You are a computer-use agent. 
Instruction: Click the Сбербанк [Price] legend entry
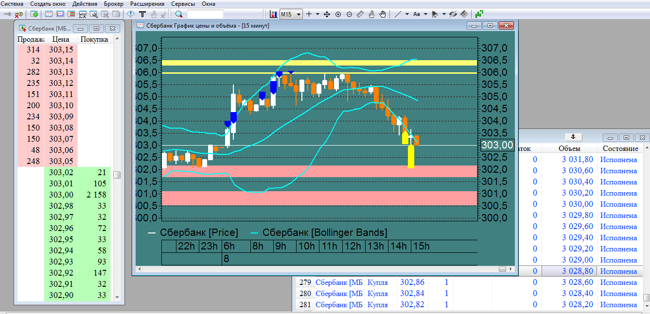pos(193,232)
